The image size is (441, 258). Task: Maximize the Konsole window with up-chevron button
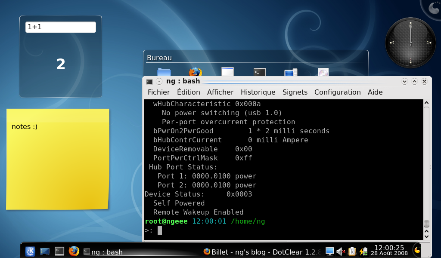pos(414,81)
